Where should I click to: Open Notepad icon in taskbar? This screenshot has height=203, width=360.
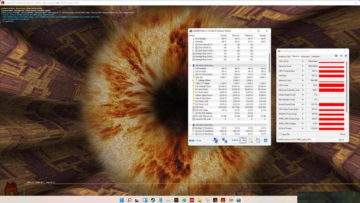(161, 200)
